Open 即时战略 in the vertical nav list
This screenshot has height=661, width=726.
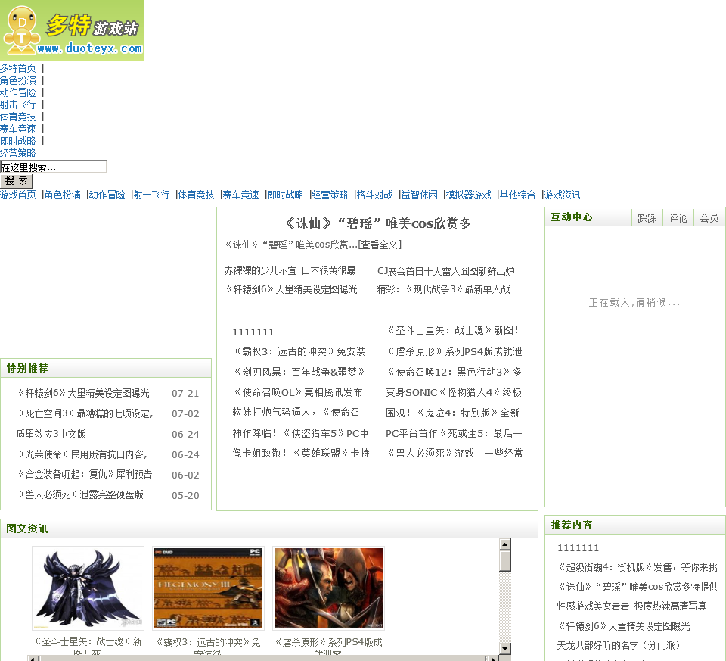tap(18, 140)
